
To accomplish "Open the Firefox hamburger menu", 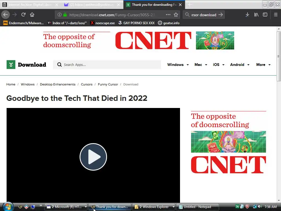I will [x=276, y=15].
